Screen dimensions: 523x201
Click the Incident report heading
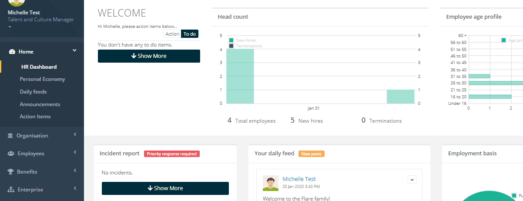[x=120, y=154]
